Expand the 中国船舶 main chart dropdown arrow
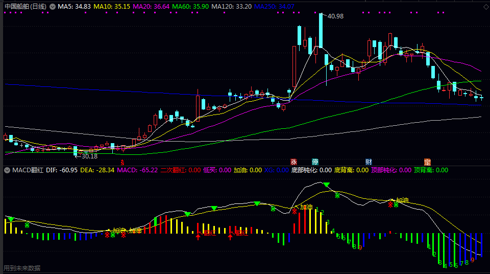The image size is (490, 274). 52,7
